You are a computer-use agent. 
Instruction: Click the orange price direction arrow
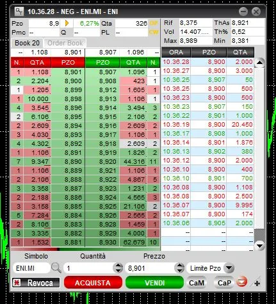click(67, 23)
